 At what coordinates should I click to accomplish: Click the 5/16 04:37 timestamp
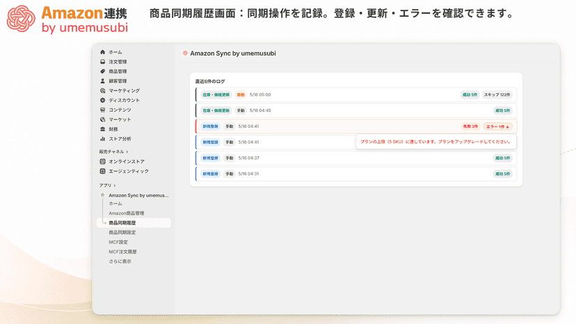[248, 158]
